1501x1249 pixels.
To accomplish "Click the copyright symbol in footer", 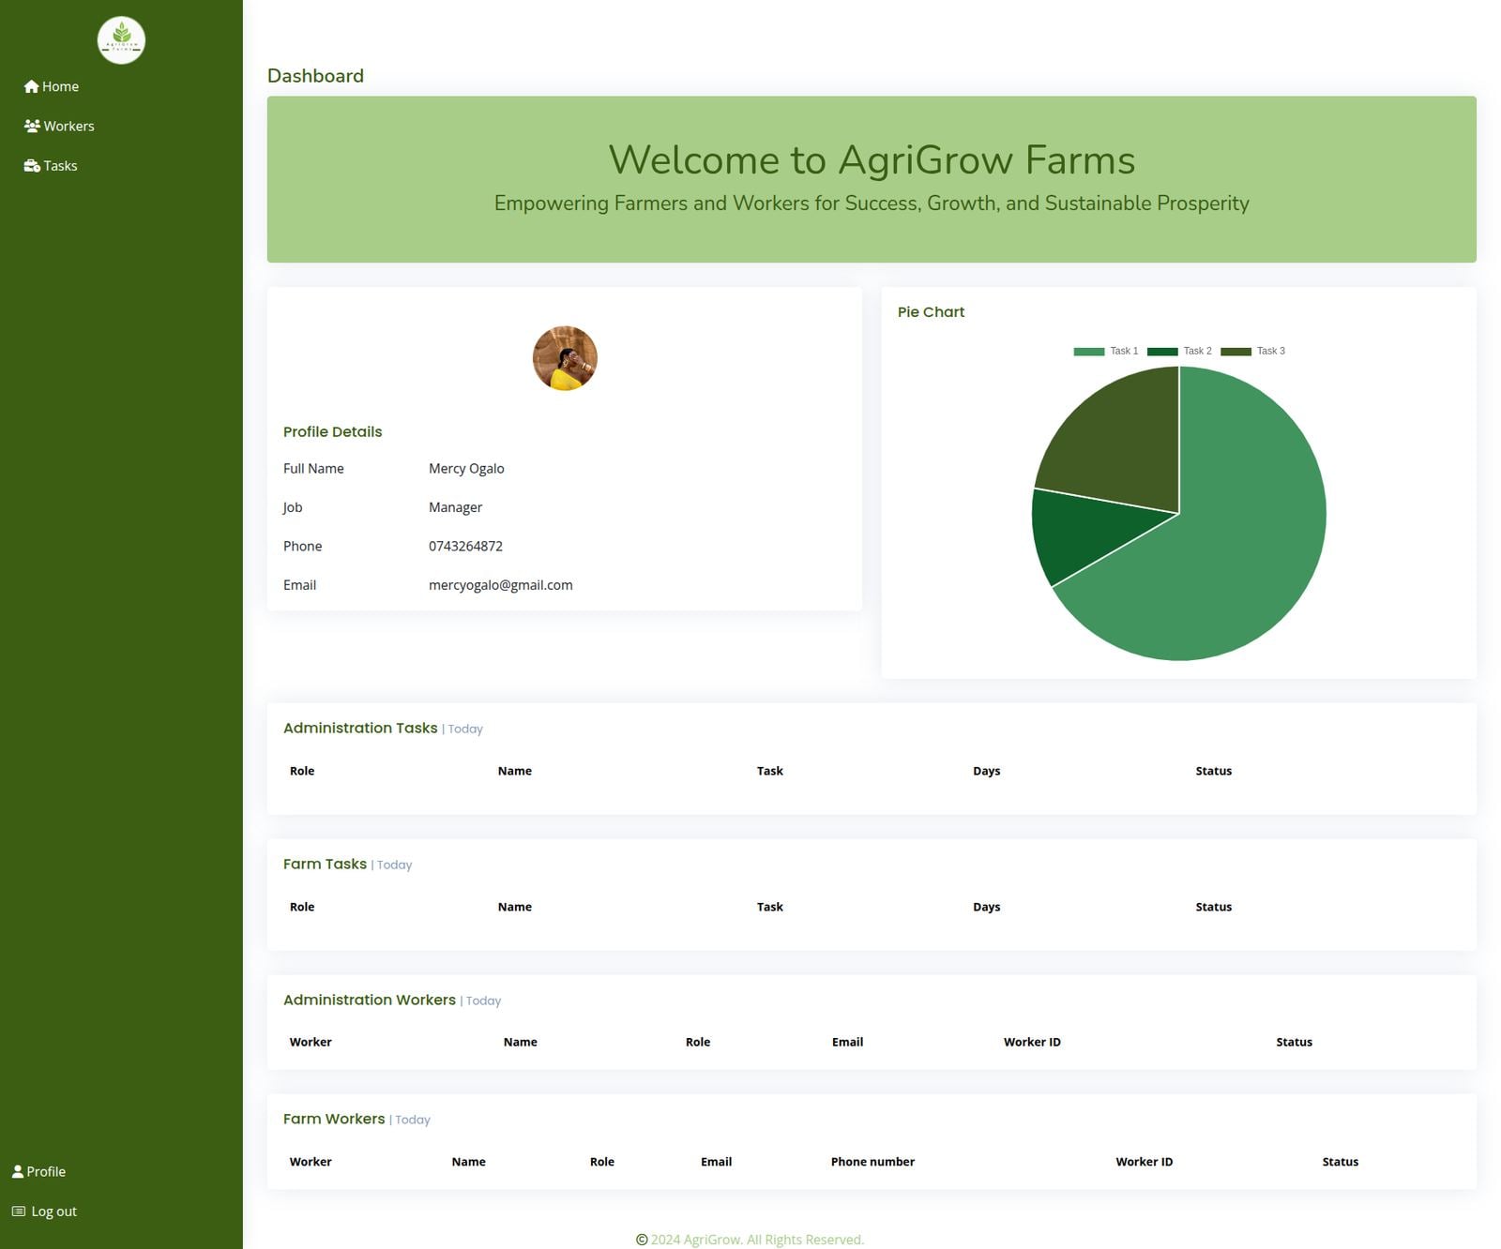I will pos(642,1240).
